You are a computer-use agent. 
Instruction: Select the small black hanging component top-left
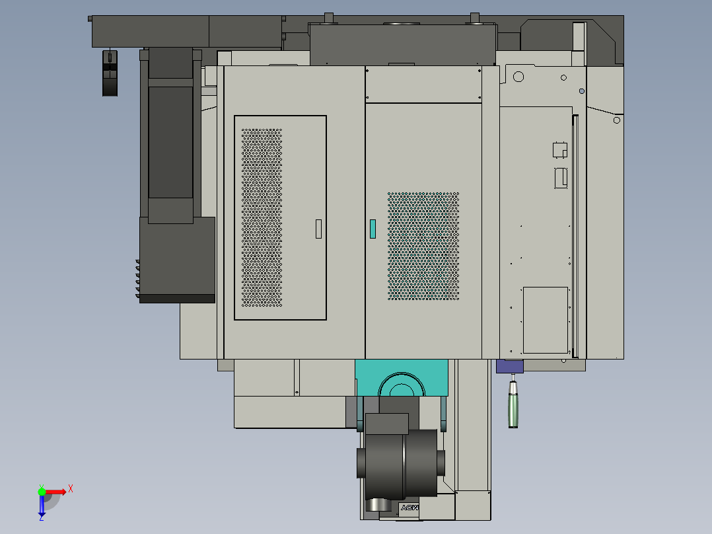click(110, 73)
